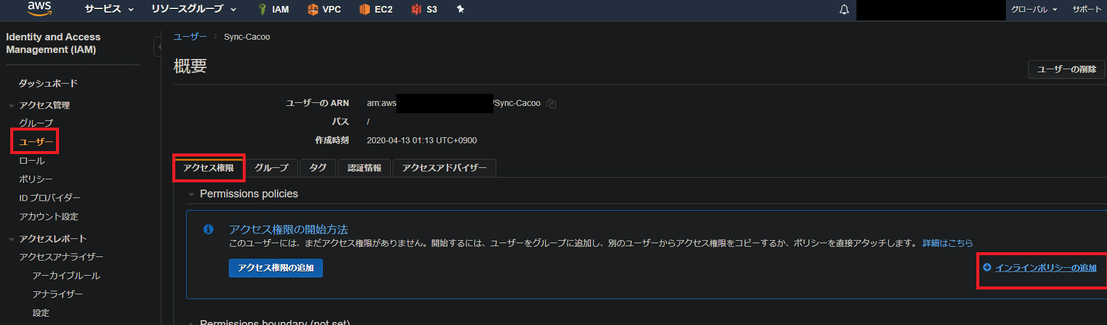
Task: Click the AWS logo home icon
Action: click(x=40, y=8)
